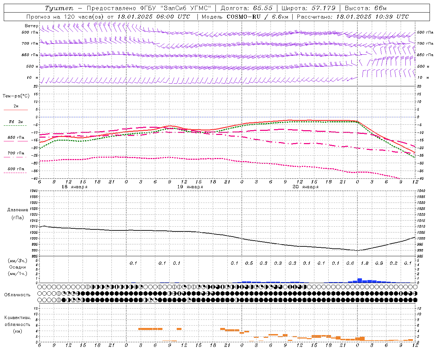
Task: Click the "0.6" precipitation value
Action: [350, 263]
